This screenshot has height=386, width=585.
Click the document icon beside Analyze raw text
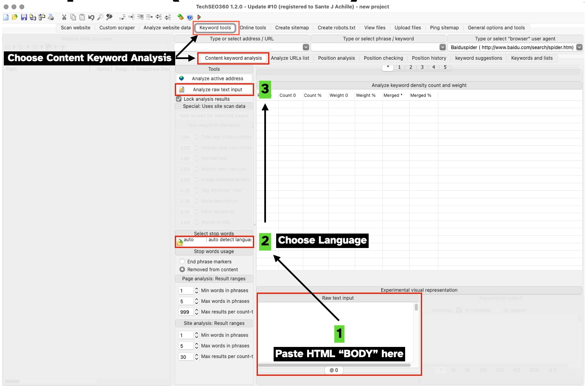coord(182,90)
